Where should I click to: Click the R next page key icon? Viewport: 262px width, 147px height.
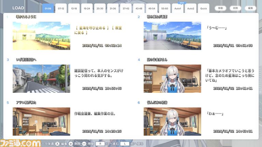[x=100, y=144]
